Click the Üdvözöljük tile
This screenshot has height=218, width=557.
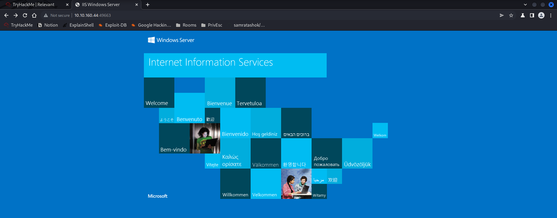[x=357, y=153]
